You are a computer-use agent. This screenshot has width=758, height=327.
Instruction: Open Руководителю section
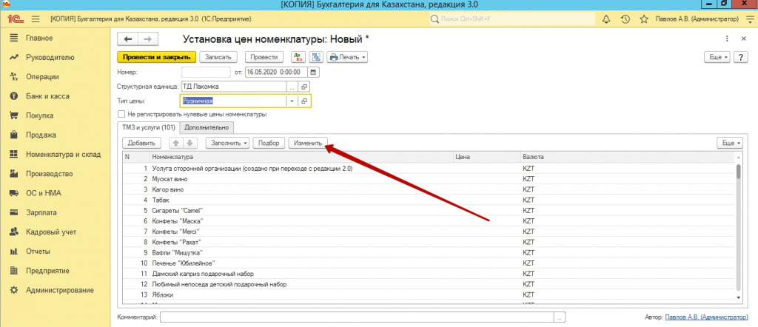click(x=50, y=57)
